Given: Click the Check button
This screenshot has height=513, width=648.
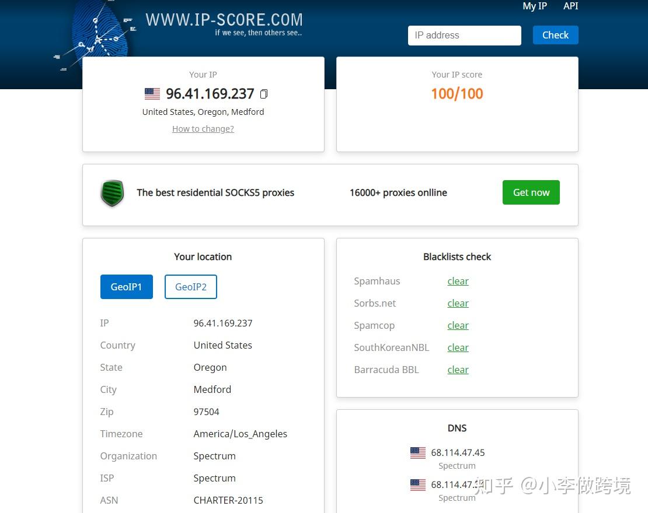Looking at the screenshot, I should coord(555,35).
